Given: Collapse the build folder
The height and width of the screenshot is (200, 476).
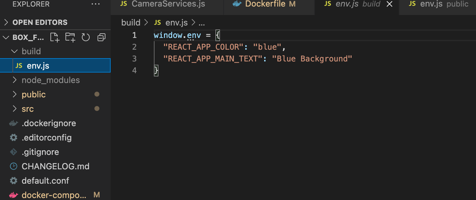Looking at the screenshot, I should 14,51.
